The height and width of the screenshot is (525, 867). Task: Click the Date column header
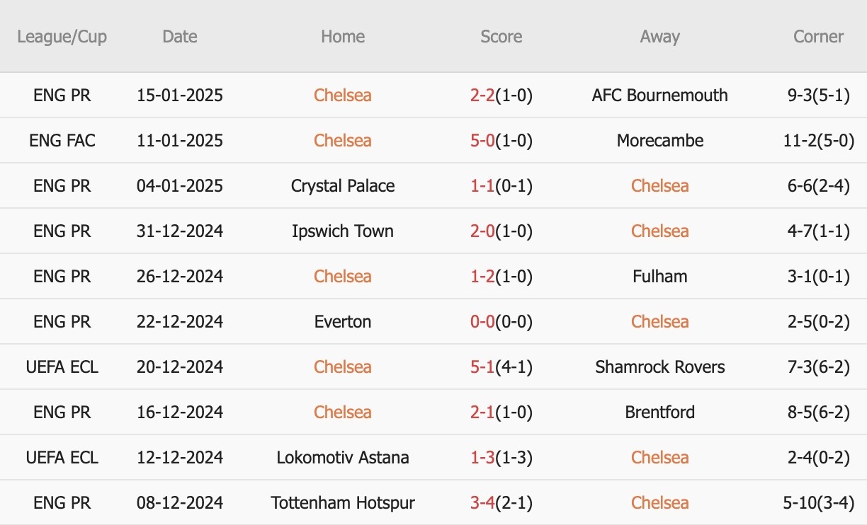pos(180,37)
